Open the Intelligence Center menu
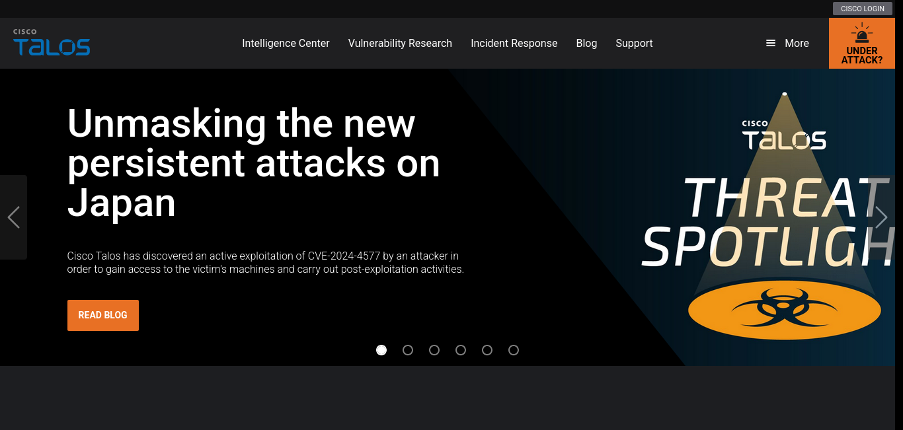 click(286, 43)
